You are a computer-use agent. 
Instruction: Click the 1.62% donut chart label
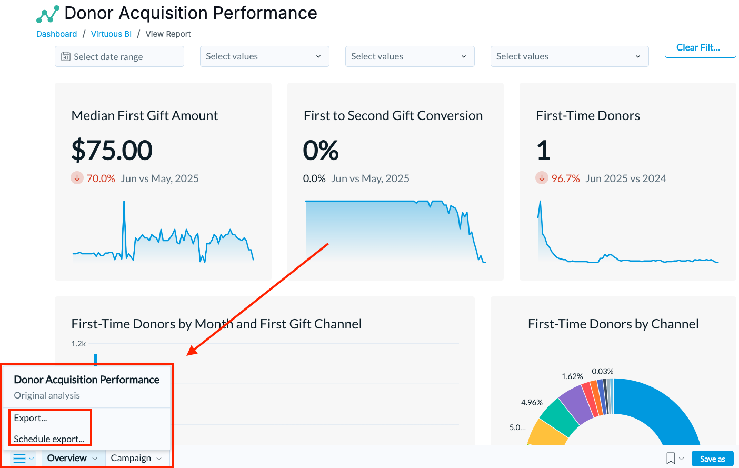point(572,376)
